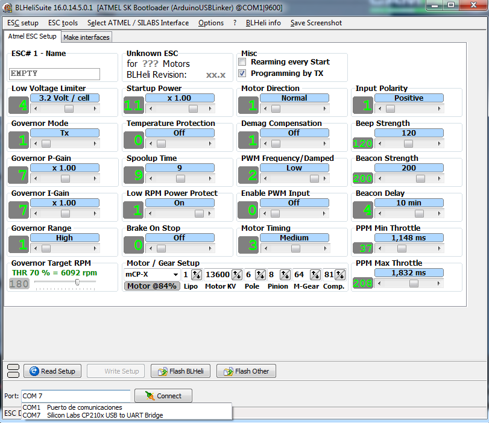The image size is (489, 423).
Task: Open Select ATMEL / SILABS Interface menu
Action: 137,23
